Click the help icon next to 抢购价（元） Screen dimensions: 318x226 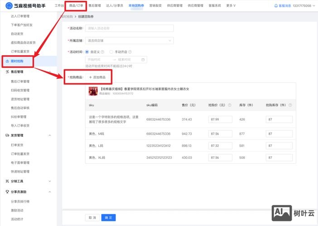point(230,105)
